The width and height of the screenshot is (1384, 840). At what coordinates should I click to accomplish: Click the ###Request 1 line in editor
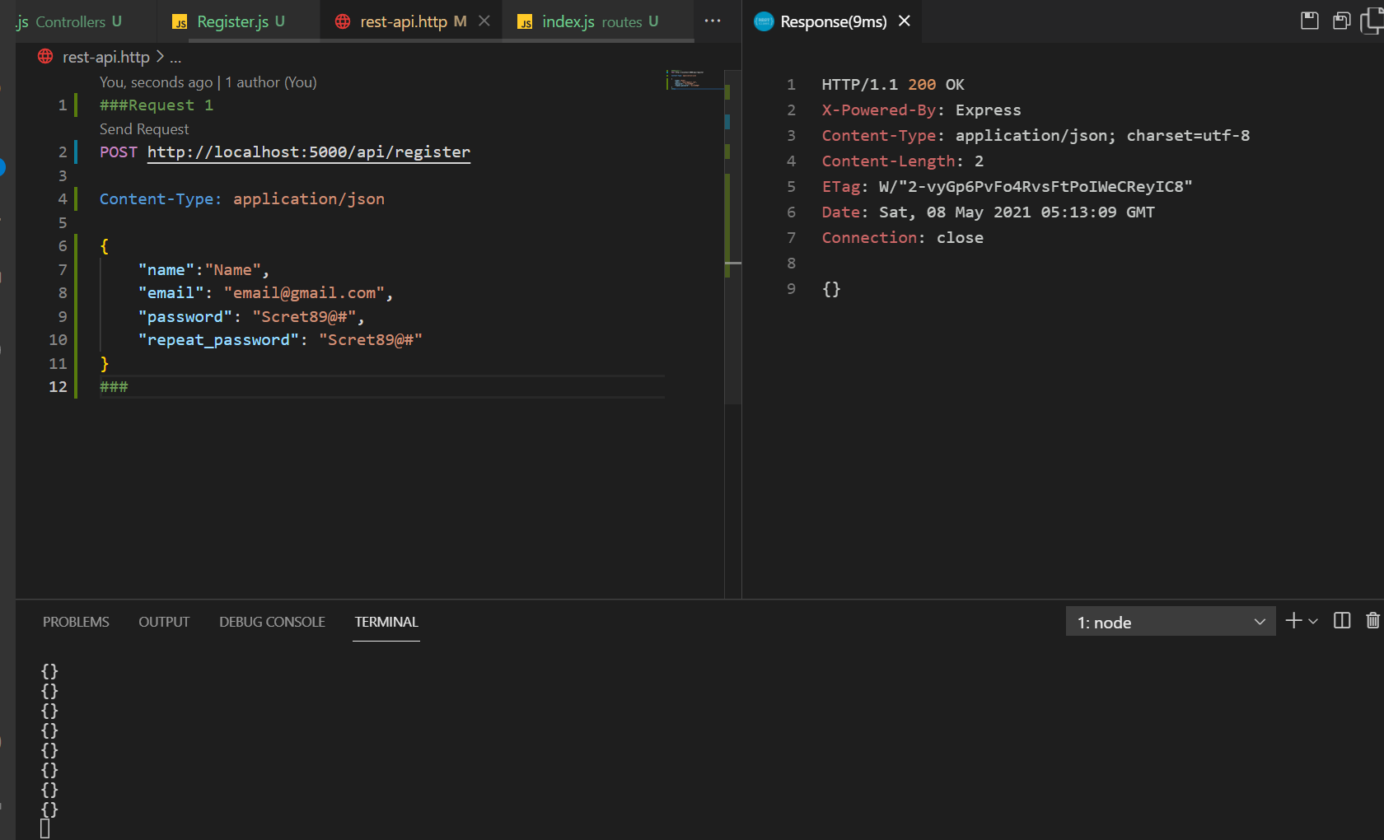tap(157, 105)
